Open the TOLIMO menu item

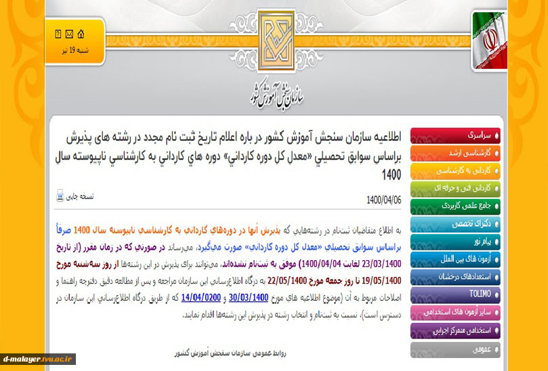click(x=455, y=295)
